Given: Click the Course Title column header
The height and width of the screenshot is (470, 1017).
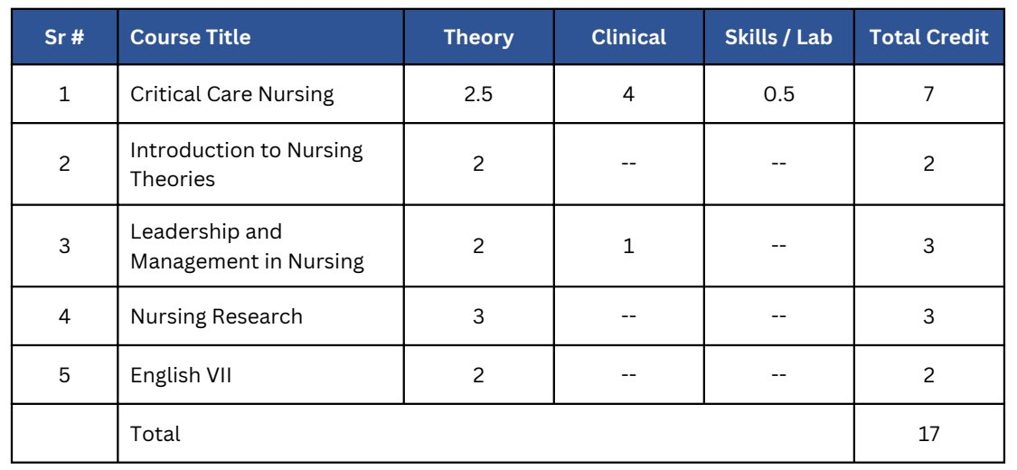Looking at the screenshot, I should [x=260, y=37].
